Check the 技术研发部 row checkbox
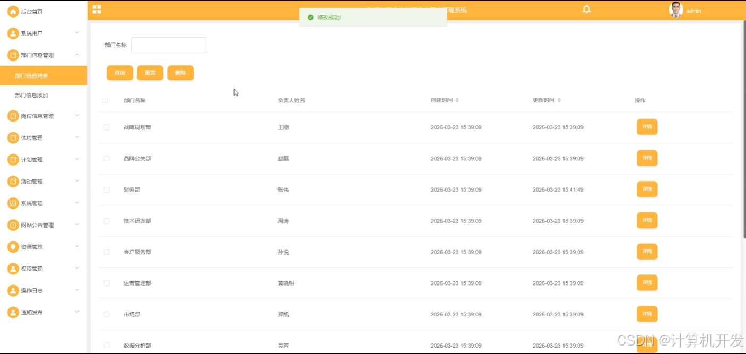The image size is (746, 354). pyautogui.click(x=107, y=221)
